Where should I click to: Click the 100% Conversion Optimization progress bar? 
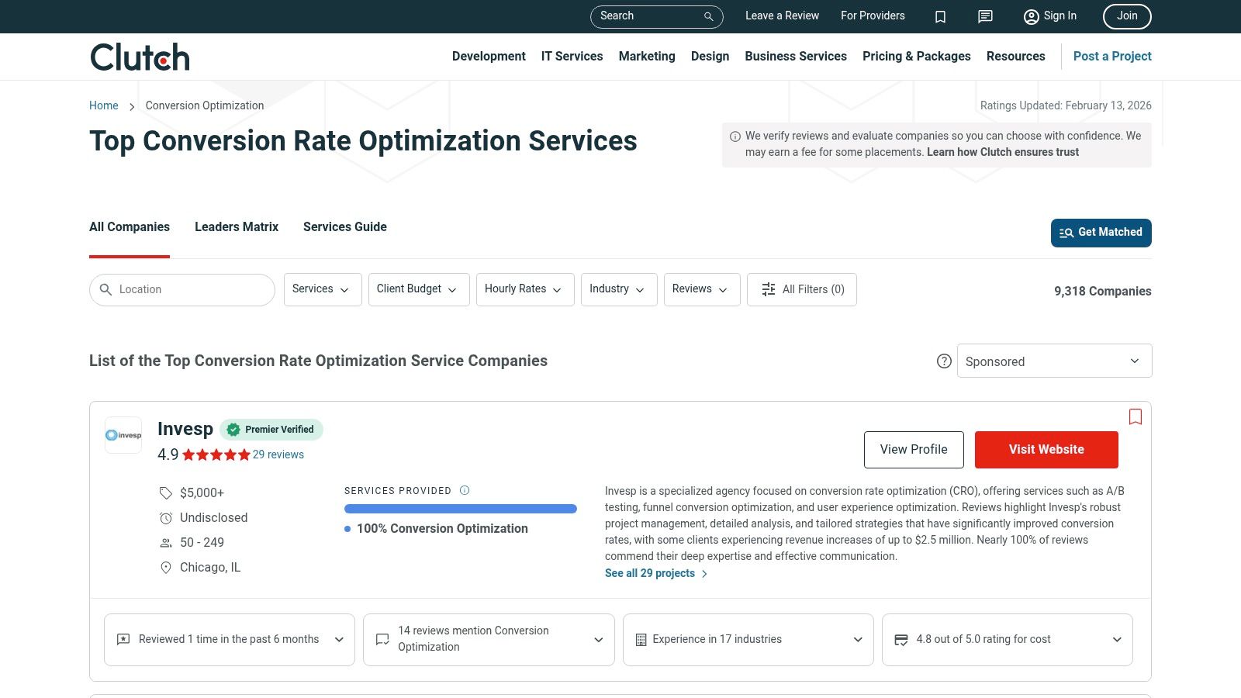click(x=461, y=509)
